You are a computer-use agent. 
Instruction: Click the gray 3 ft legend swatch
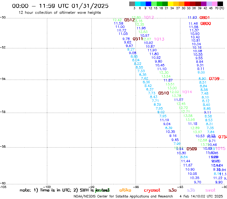pos(132,4)
